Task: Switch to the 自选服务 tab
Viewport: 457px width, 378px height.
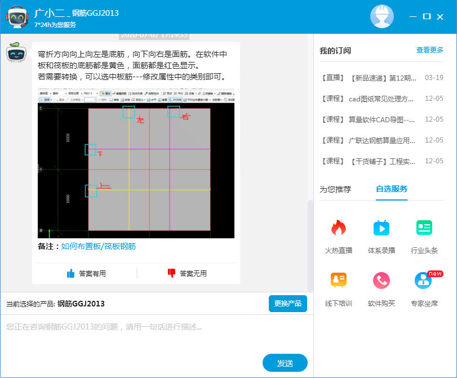Action: 392,189
